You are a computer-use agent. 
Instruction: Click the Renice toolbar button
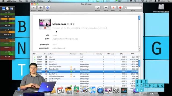(x=98, y=8)
